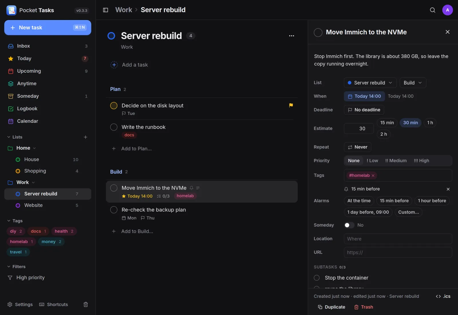Duplicate this task
This screenshot has width=458, height=315.
(x=331, y=307)
